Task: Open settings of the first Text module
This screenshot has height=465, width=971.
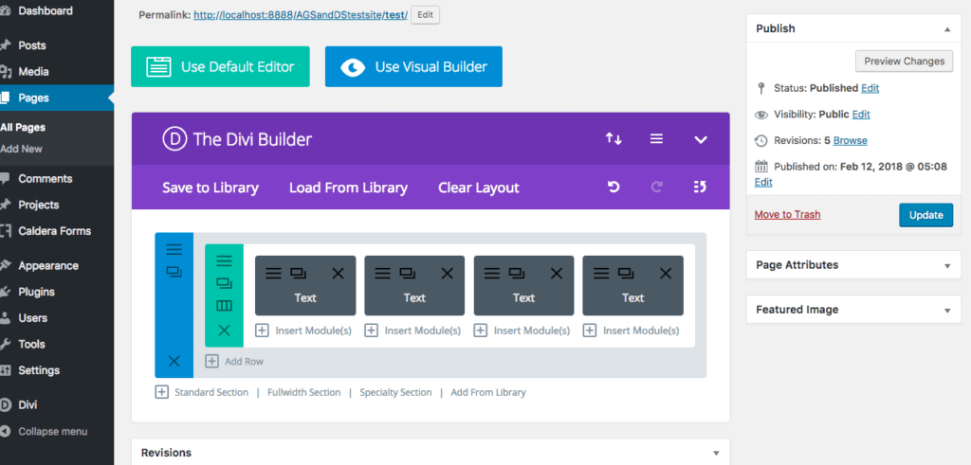Action: click(x=273, y=273)
